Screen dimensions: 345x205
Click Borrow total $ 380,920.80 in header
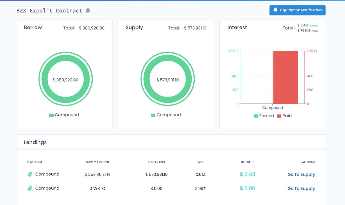(x=92, y=28)
